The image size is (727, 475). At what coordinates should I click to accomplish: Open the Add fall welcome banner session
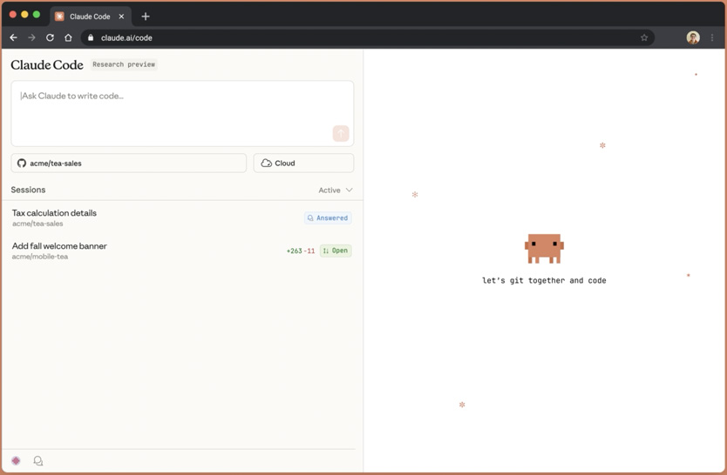(59, 246)
